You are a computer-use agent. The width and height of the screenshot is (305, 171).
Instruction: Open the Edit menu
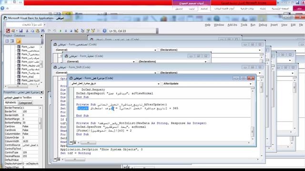293,25
